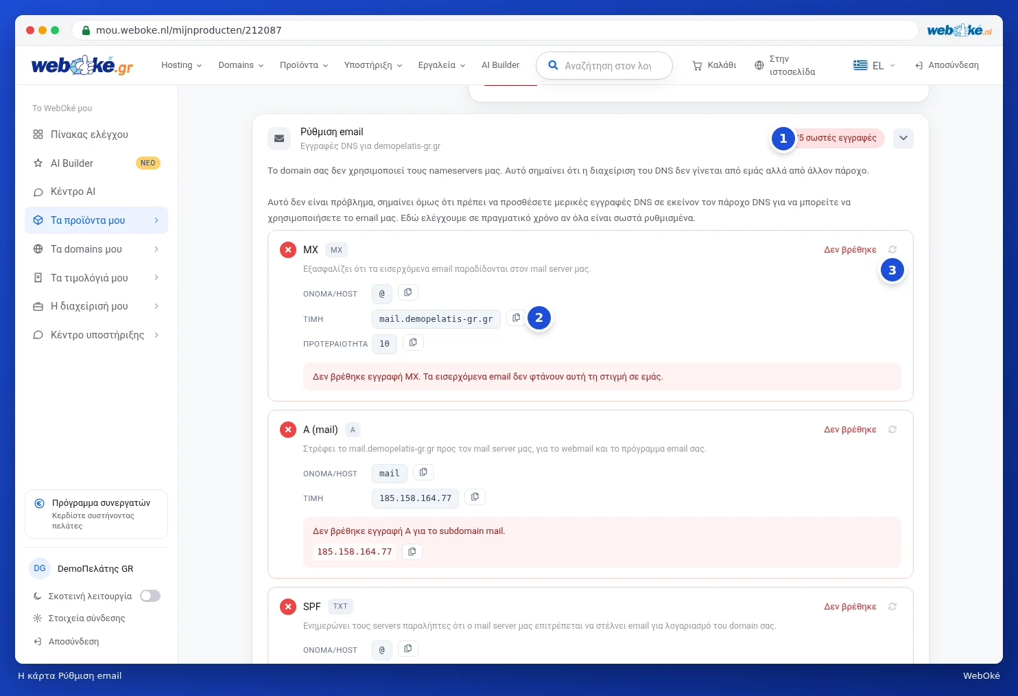Open Πρόγραμμα συνεργατών card
Screen dimensions: 1018x696
pyautogui.click(x=96, y=514)
